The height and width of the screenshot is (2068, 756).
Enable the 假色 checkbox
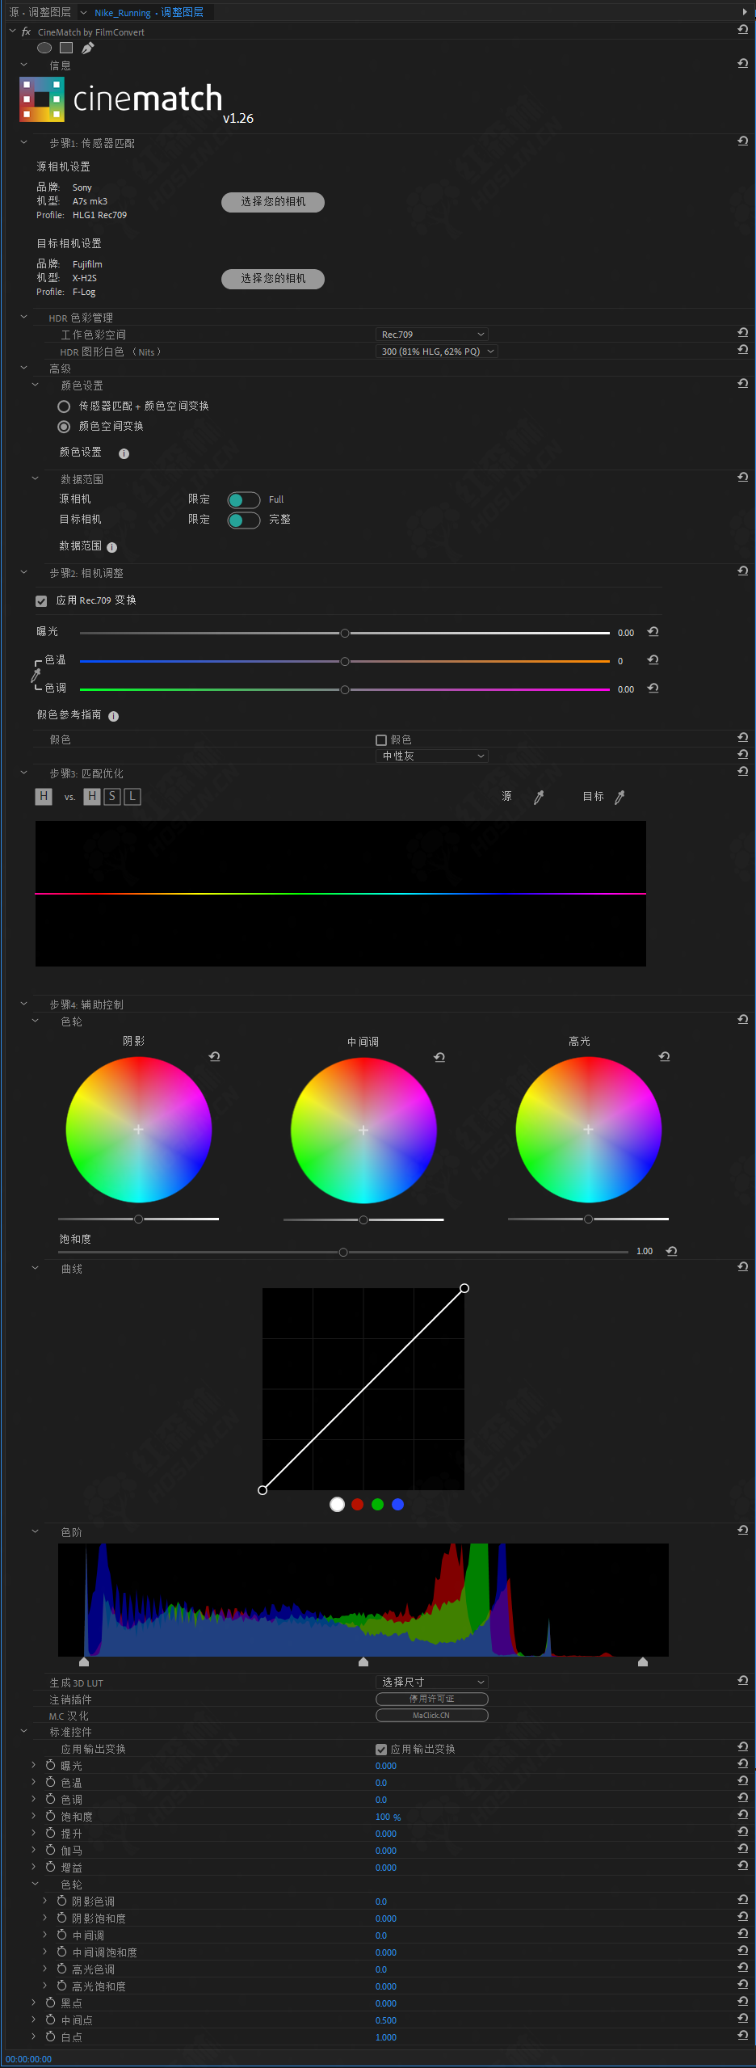(x=381, y=740)
